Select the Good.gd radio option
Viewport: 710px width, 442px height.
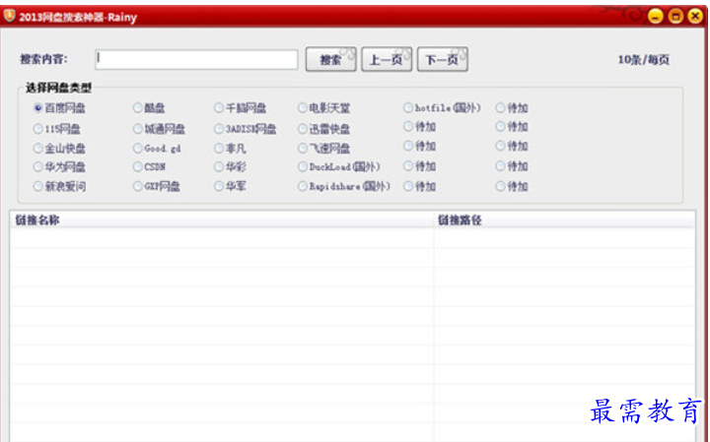(157, 149)
